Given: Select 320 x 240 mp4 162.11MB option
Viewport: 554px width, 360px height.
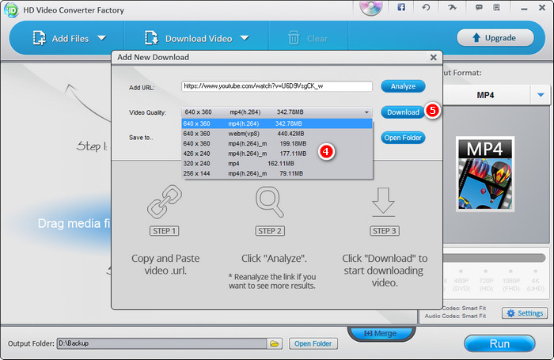Looking at the screenshot, I should tap(277, 163).
